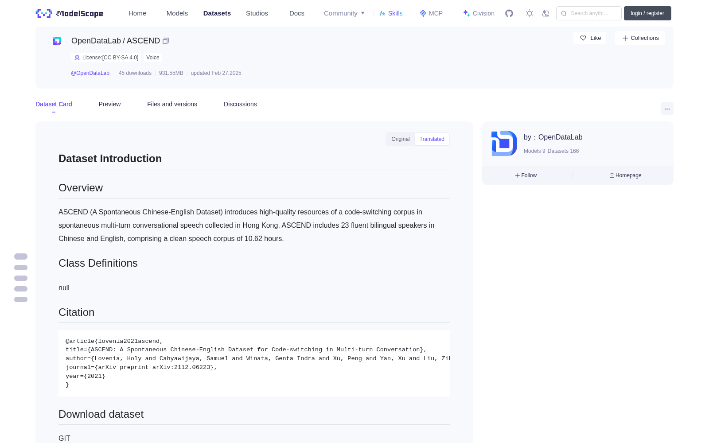This screenshot has width=709, height=443.
Task: Open the three-dot more options button
Action: (x=667, y=109)
